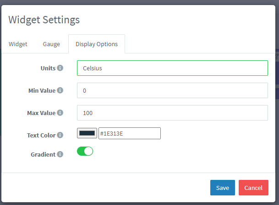Open the Gauge tab
Viewport: 279px width, 205px height.
[51, 44]
